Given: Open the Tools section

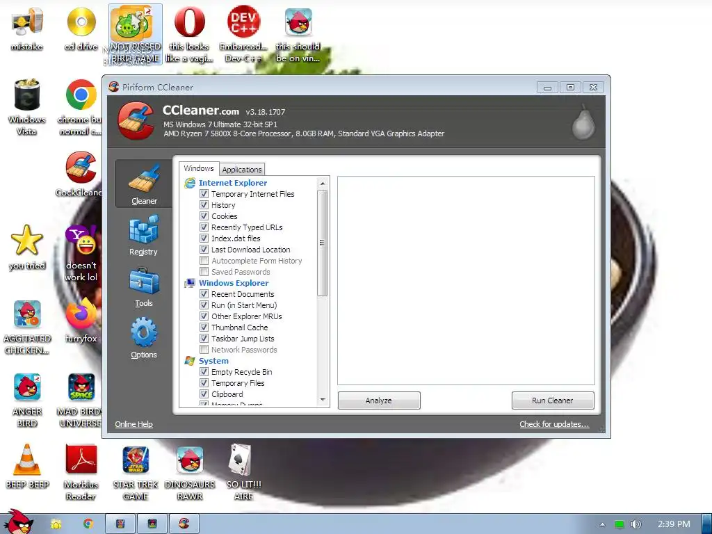Looking at the screenshot, I should (143, 286).
